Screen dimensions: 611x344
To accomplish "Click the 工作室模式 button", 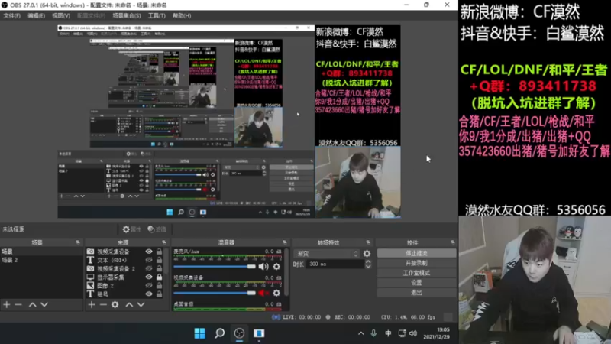I will 416,273.
